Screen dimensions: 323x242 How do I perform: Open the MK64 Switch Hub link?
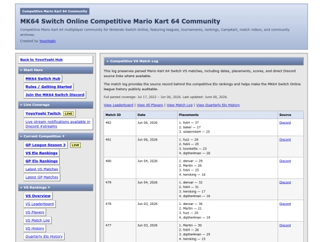pyautogui.click(x=43, y=79)
